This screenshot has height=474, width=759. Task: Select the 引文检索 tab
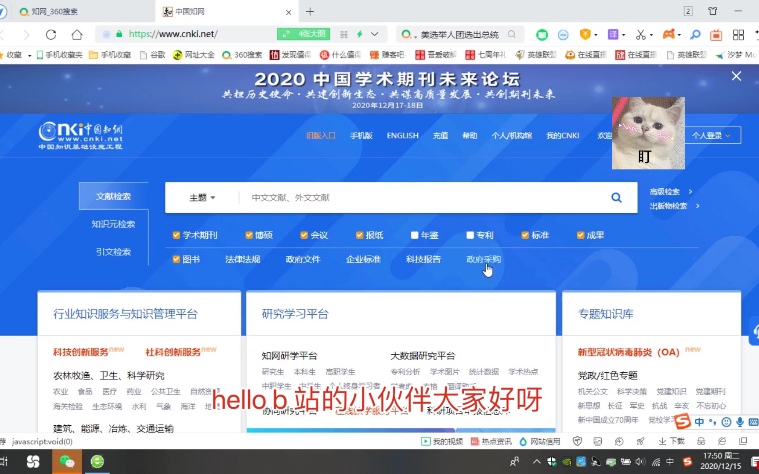tap(113, 252)
